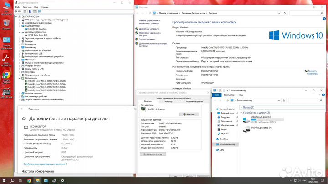Switch to Управление цветом tab
Viewport: 328px width, 184px height.
194,101
